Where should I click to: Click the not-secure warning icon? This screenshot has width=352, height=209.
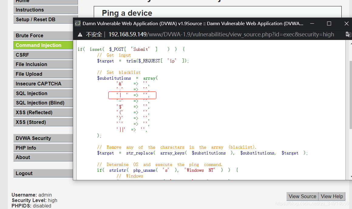[x=80, y=35]
